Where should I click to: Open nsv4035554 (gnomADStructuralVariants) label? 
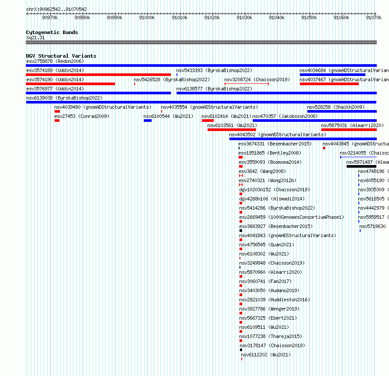(209, 107)
